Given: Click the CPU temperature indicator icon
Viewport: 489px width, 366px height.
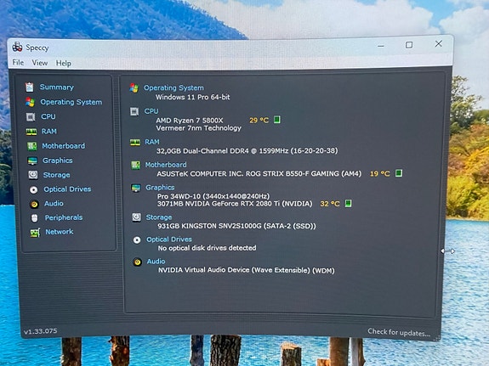Looking at the screenshot, I should click(277, 120).
